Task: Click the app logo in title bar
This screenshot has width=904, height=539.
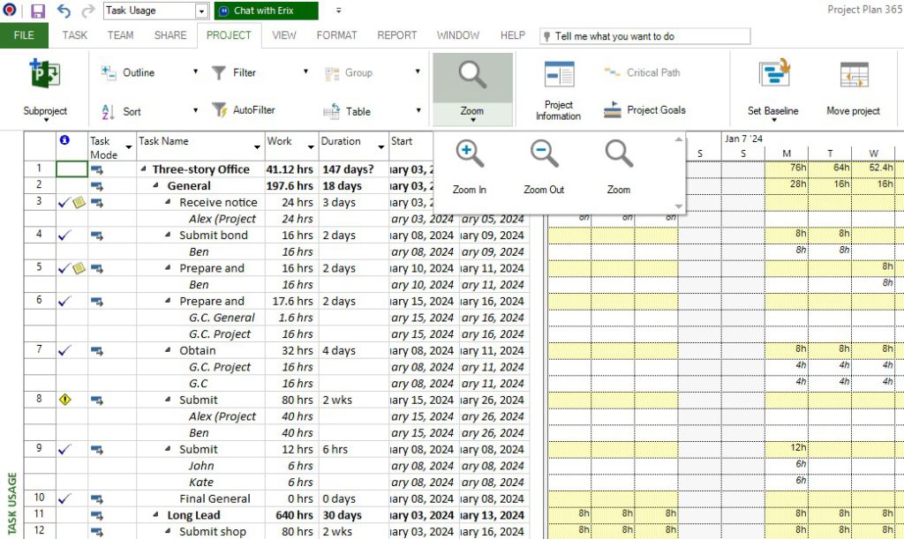Action: coord(10,11)
